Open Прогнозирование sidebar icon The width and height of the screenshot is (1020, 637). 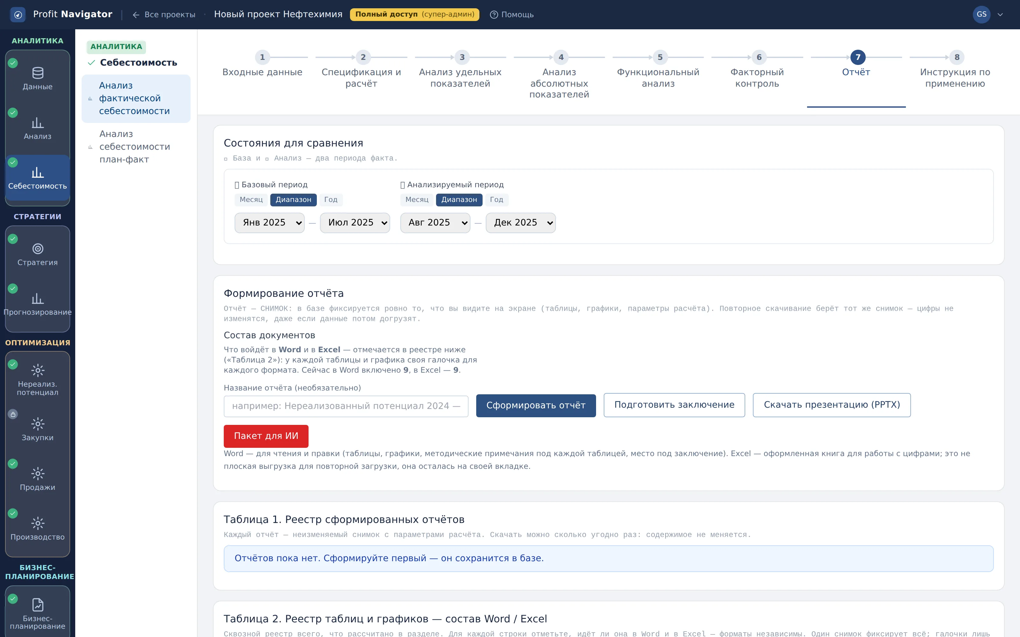(38, 298)
